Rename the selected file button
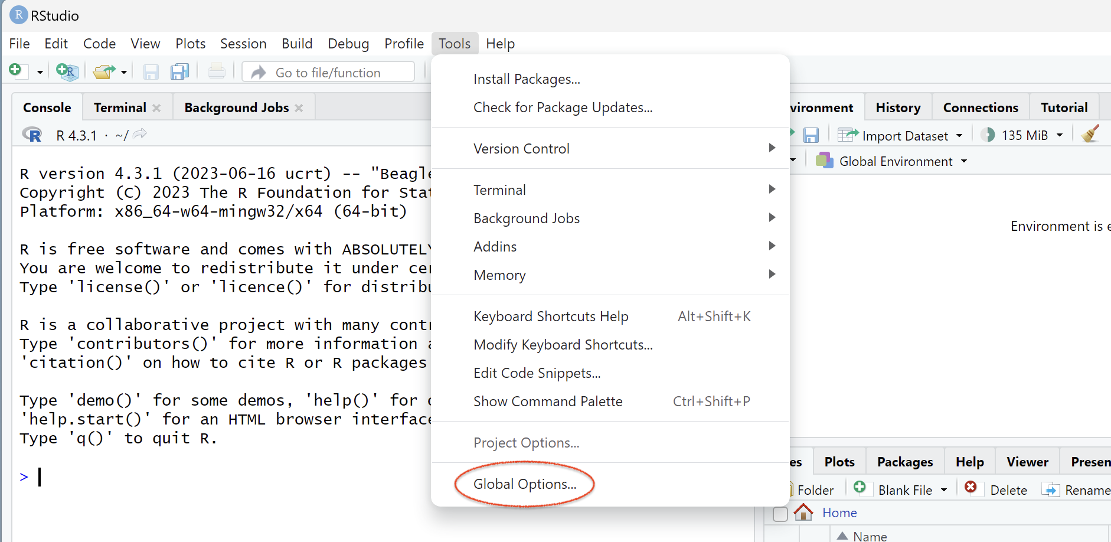Viewport: 1111px width, 542px height. [1076, 489]
